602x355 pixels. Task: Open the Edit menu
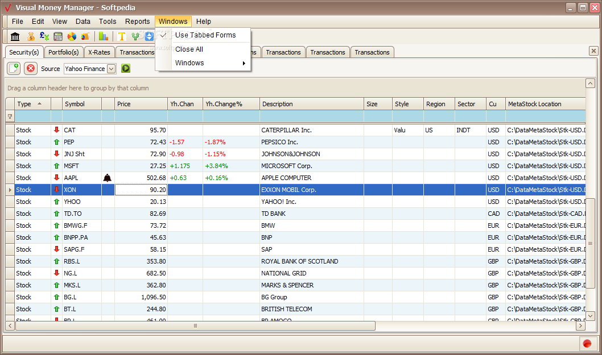coord(38,22)
